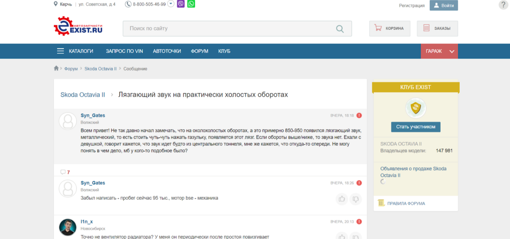Open Viber contact icon in header
This screenshot has height=239, width=510.
click(181, 4)
